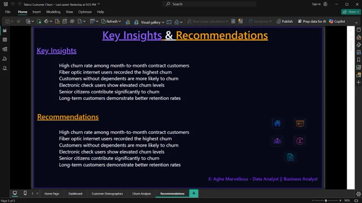Open the Format pane icon on right edge
This screenshot has height=203, width=362.
click(x=358, y=45)
